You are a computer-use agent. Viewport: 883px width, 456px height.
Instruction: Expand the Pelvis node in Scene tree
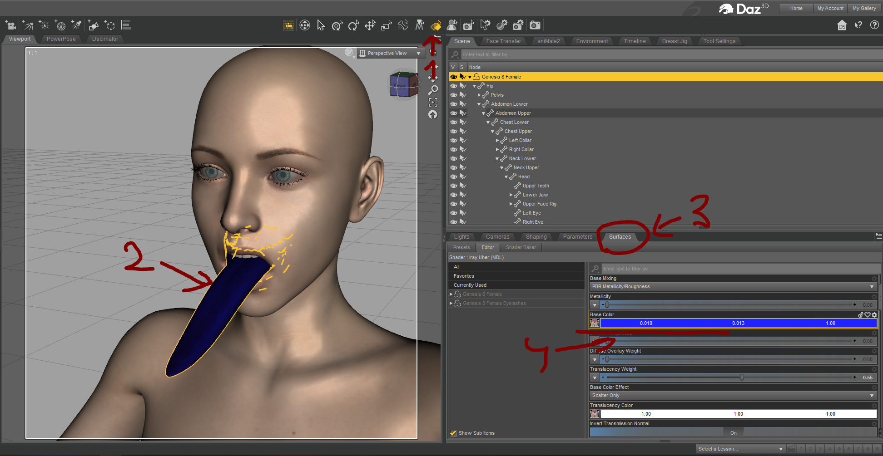479,95
